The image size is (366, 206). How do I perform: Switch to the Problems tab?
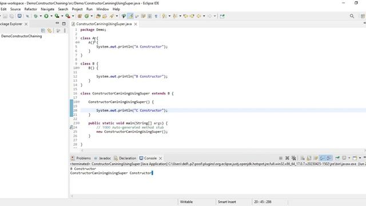coord(81,158)
